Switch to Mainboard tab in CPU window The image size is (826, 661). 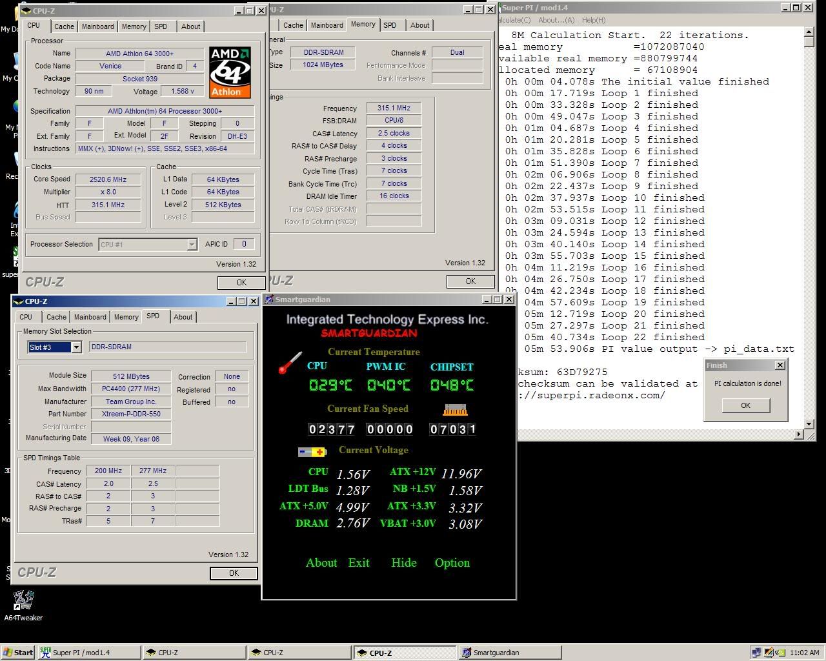click(98, 26)
